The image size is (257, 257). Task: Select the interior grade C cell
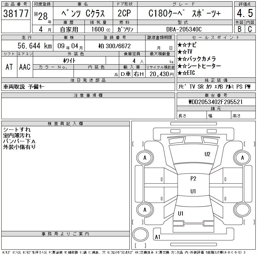(x=250, y=29)
